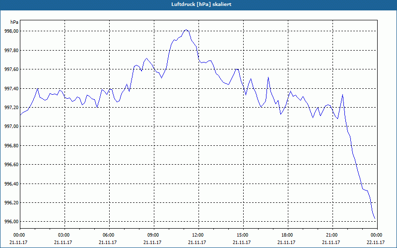Select the 997,00 y-axis label
The height and width of the screenshot is (248, 397).
point(12,126)
